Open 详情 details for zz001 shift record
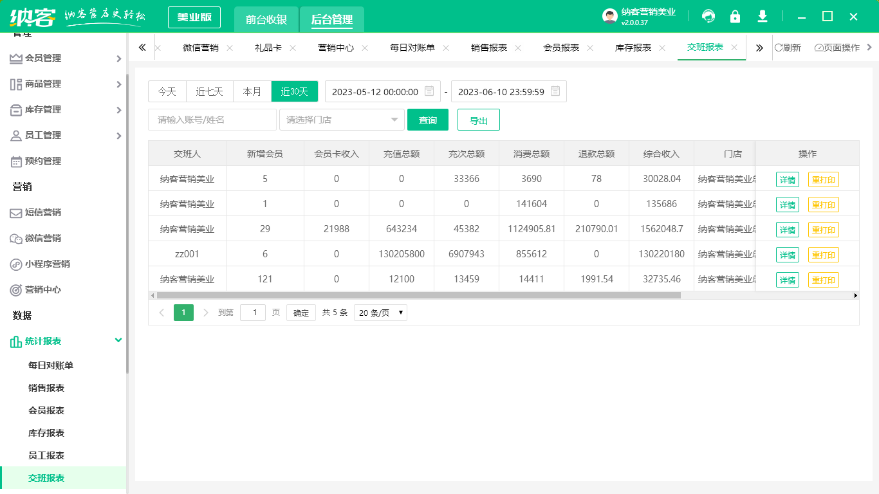The image size is (879, 494). [787, 254]
